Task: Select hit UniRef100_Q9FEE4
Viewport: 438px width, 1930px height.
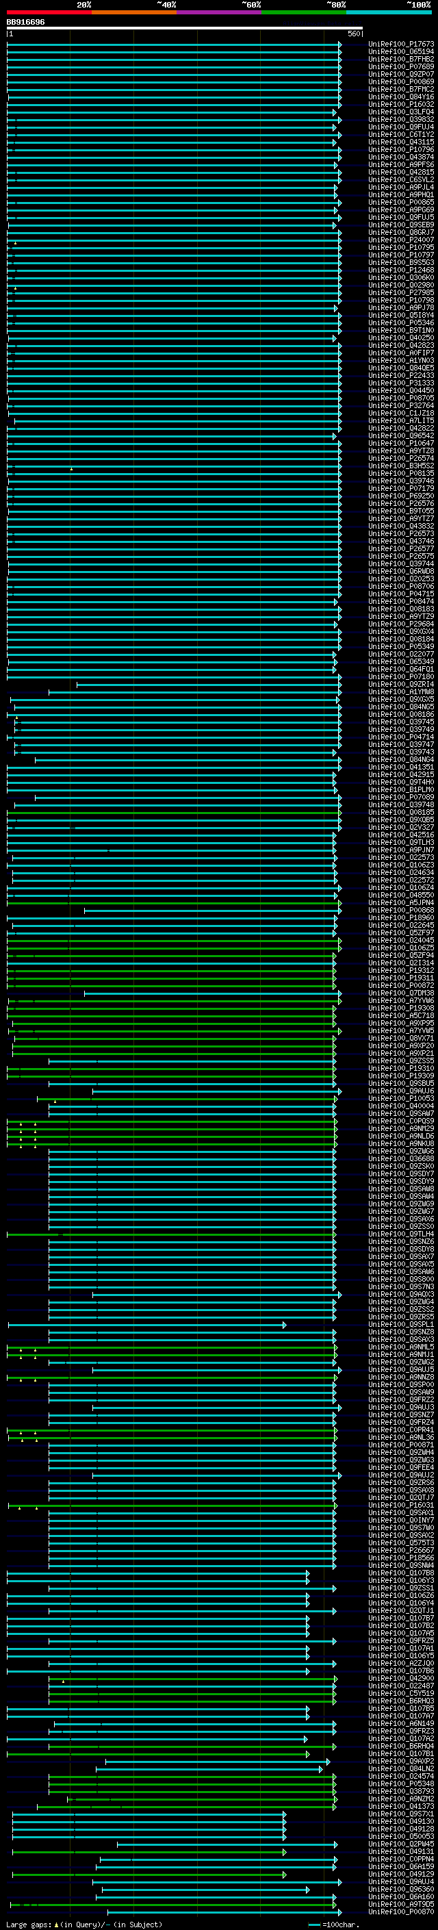Action: pos(401,1468)
